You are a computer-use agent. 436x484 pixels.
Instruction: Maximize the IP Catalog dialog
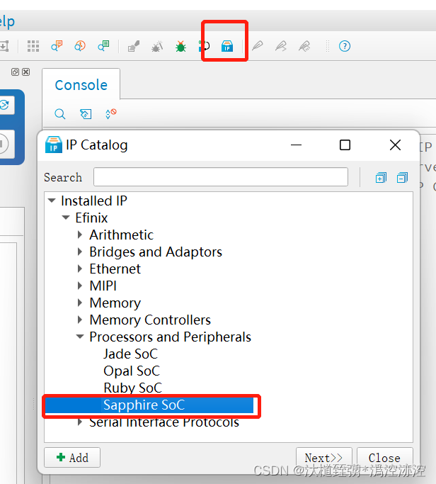coord(345,145)
